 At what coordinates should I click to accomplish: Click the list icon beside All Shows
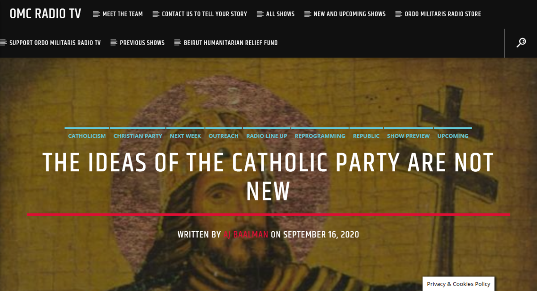260,14
